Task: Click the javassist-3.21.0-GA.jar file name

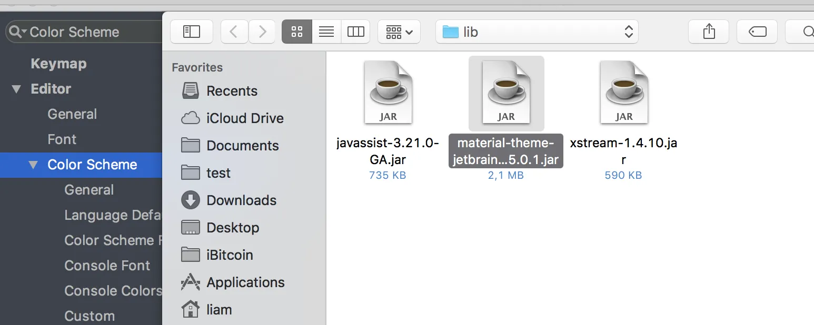Action: (388, 151)
